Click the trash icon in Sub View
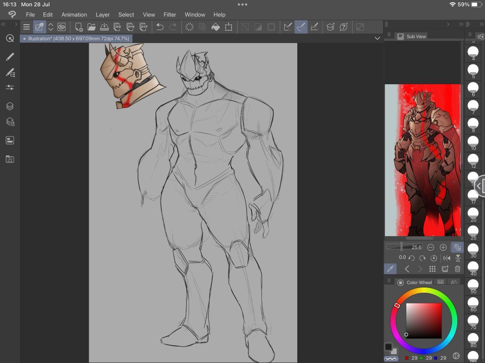Screen dimensions: 485x363 (x=457, y=269)
